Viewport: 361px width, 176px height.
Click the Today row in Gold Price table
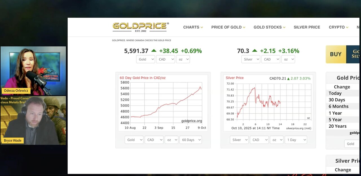pyautogui.click(x=343, y=93)
